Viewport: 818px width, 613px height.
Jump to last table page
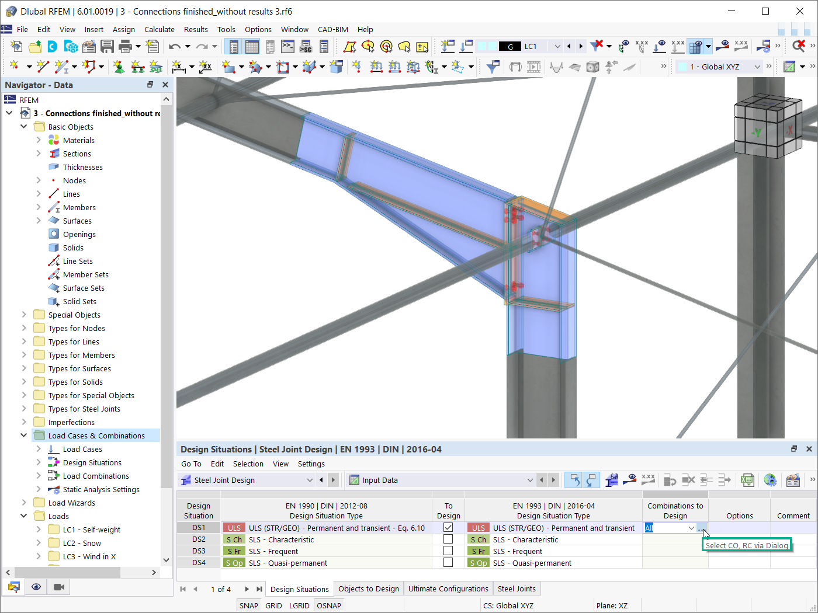pos(259,589)
